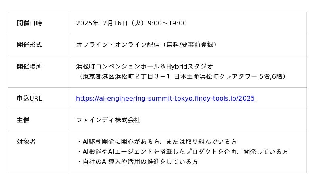The width and height of the screenshot is (322, 185).
Task: Click the 自社のAI導入や活用 bullet line
Action: tap(138, 162)
